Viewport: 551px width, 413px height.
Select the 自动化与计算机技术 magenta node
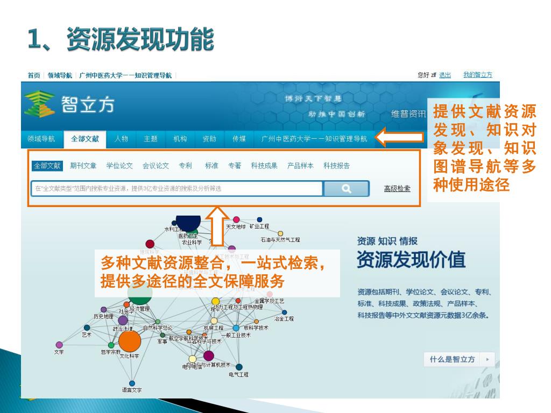(x=208, y=355)
